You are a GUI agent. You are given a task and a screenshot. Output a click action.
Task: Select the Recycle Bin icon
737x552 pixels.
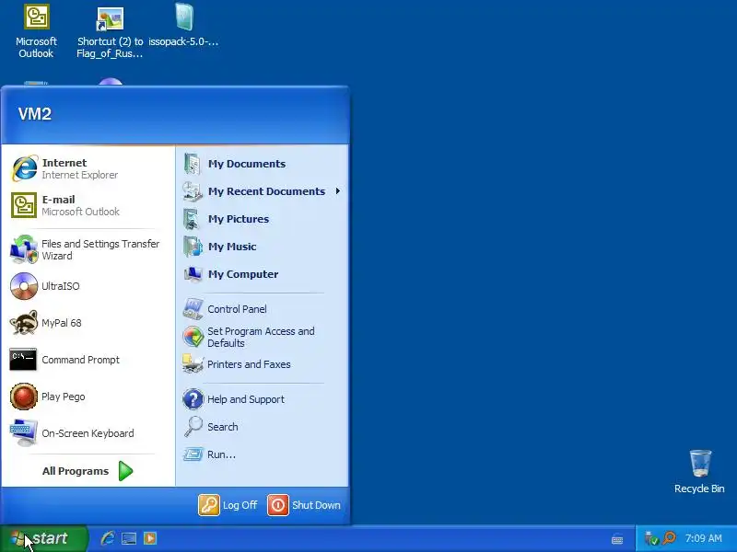[700, 472]
